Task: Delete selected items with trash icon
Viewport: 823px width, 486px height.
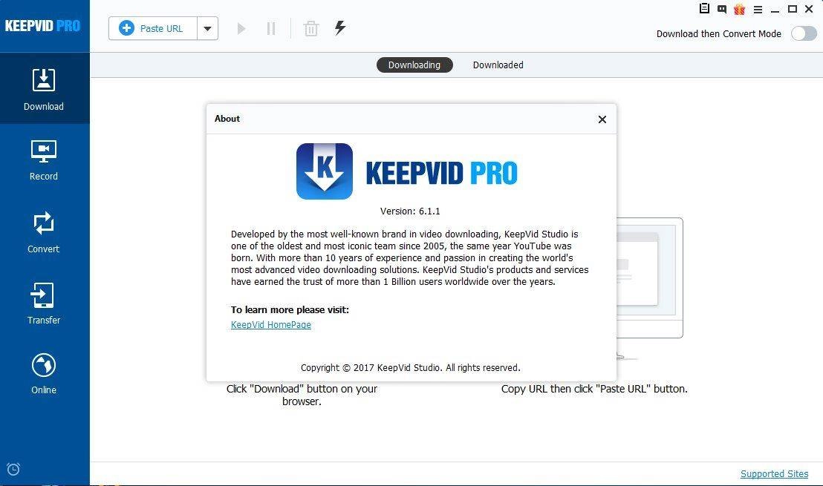Action: coord(311,28)
